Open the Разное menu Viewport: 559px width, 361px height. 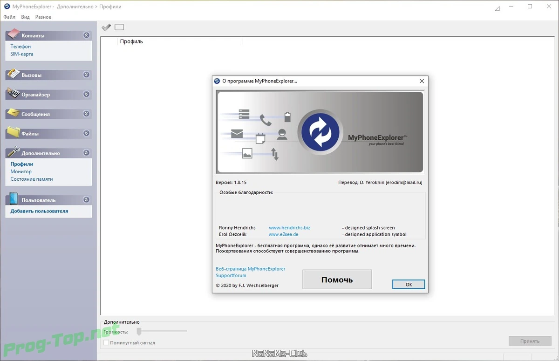[x=43, y=17]
